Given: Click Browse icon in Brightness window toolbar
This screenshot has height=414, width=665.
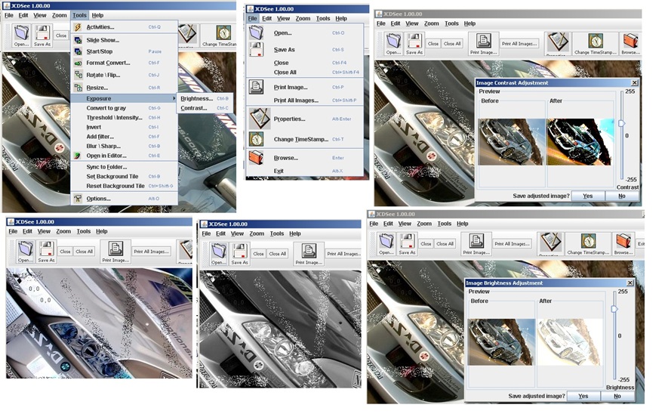Looking at the screenshot, I should click(623, 244).
